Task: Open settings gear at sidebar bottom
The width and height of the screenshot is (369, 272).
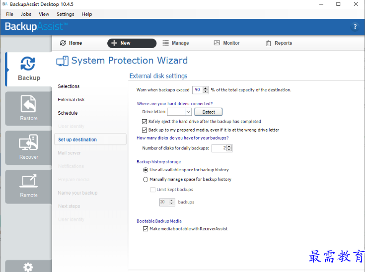Action: tap(28, 267)
